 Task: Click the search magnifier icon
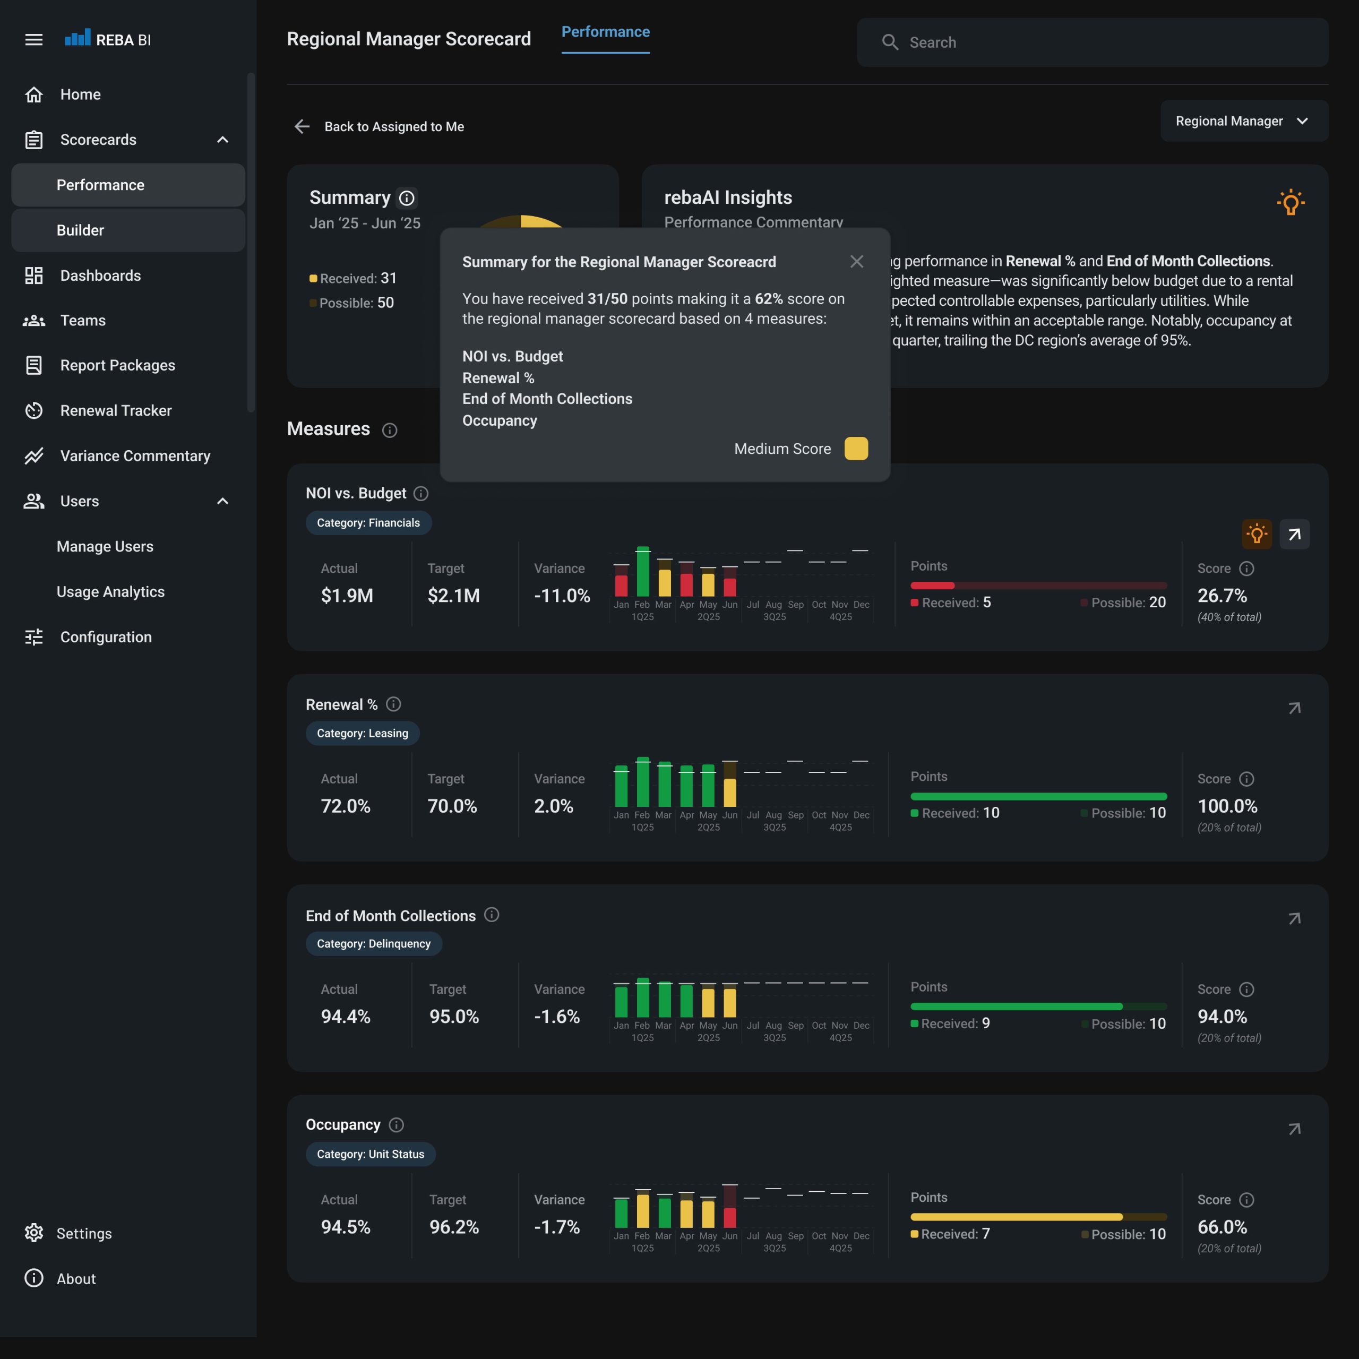pos(890,42)
